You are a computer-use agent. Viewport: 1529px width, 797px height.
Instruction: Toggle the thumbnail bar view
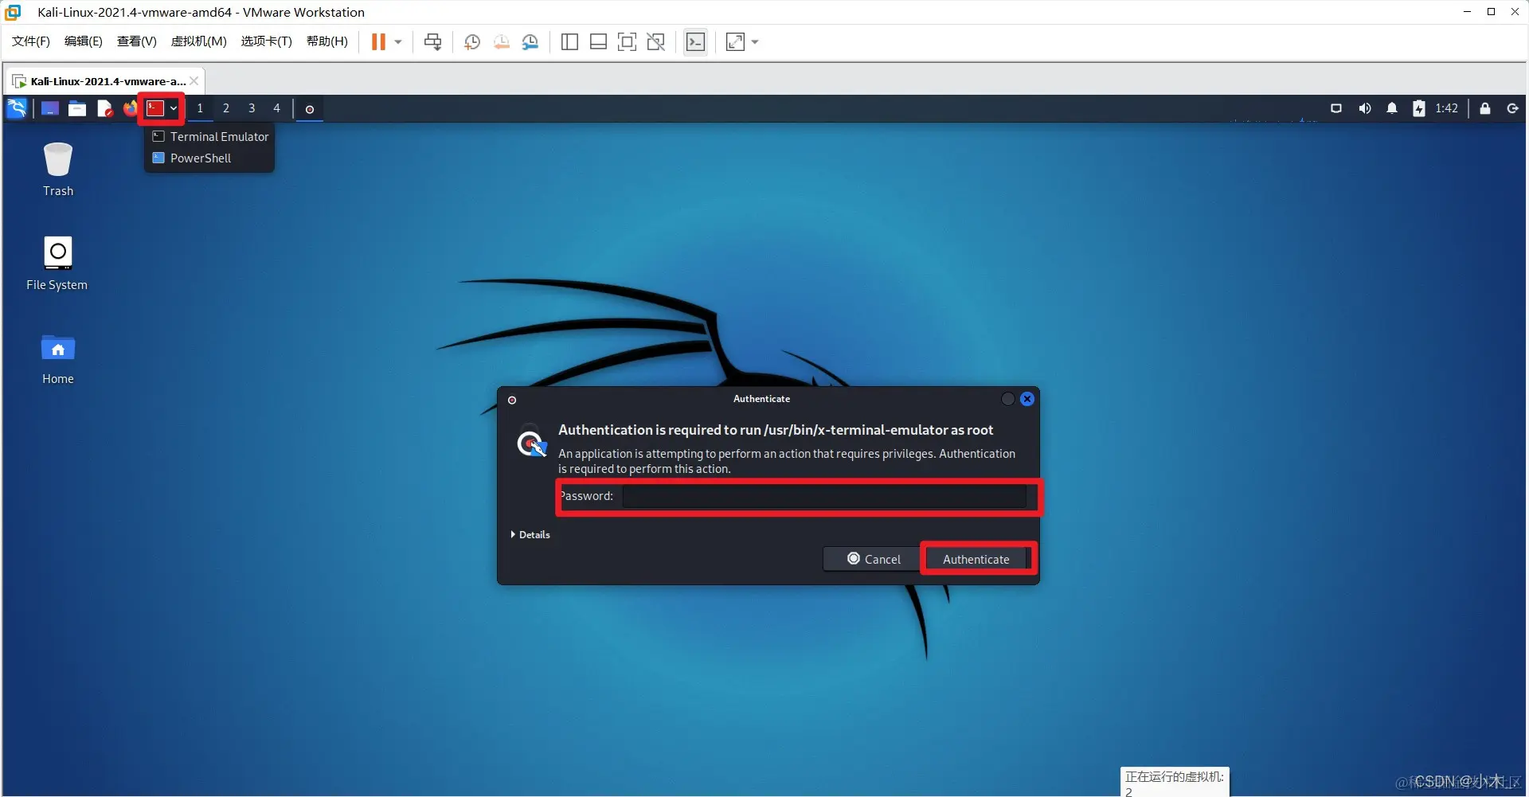598,42
